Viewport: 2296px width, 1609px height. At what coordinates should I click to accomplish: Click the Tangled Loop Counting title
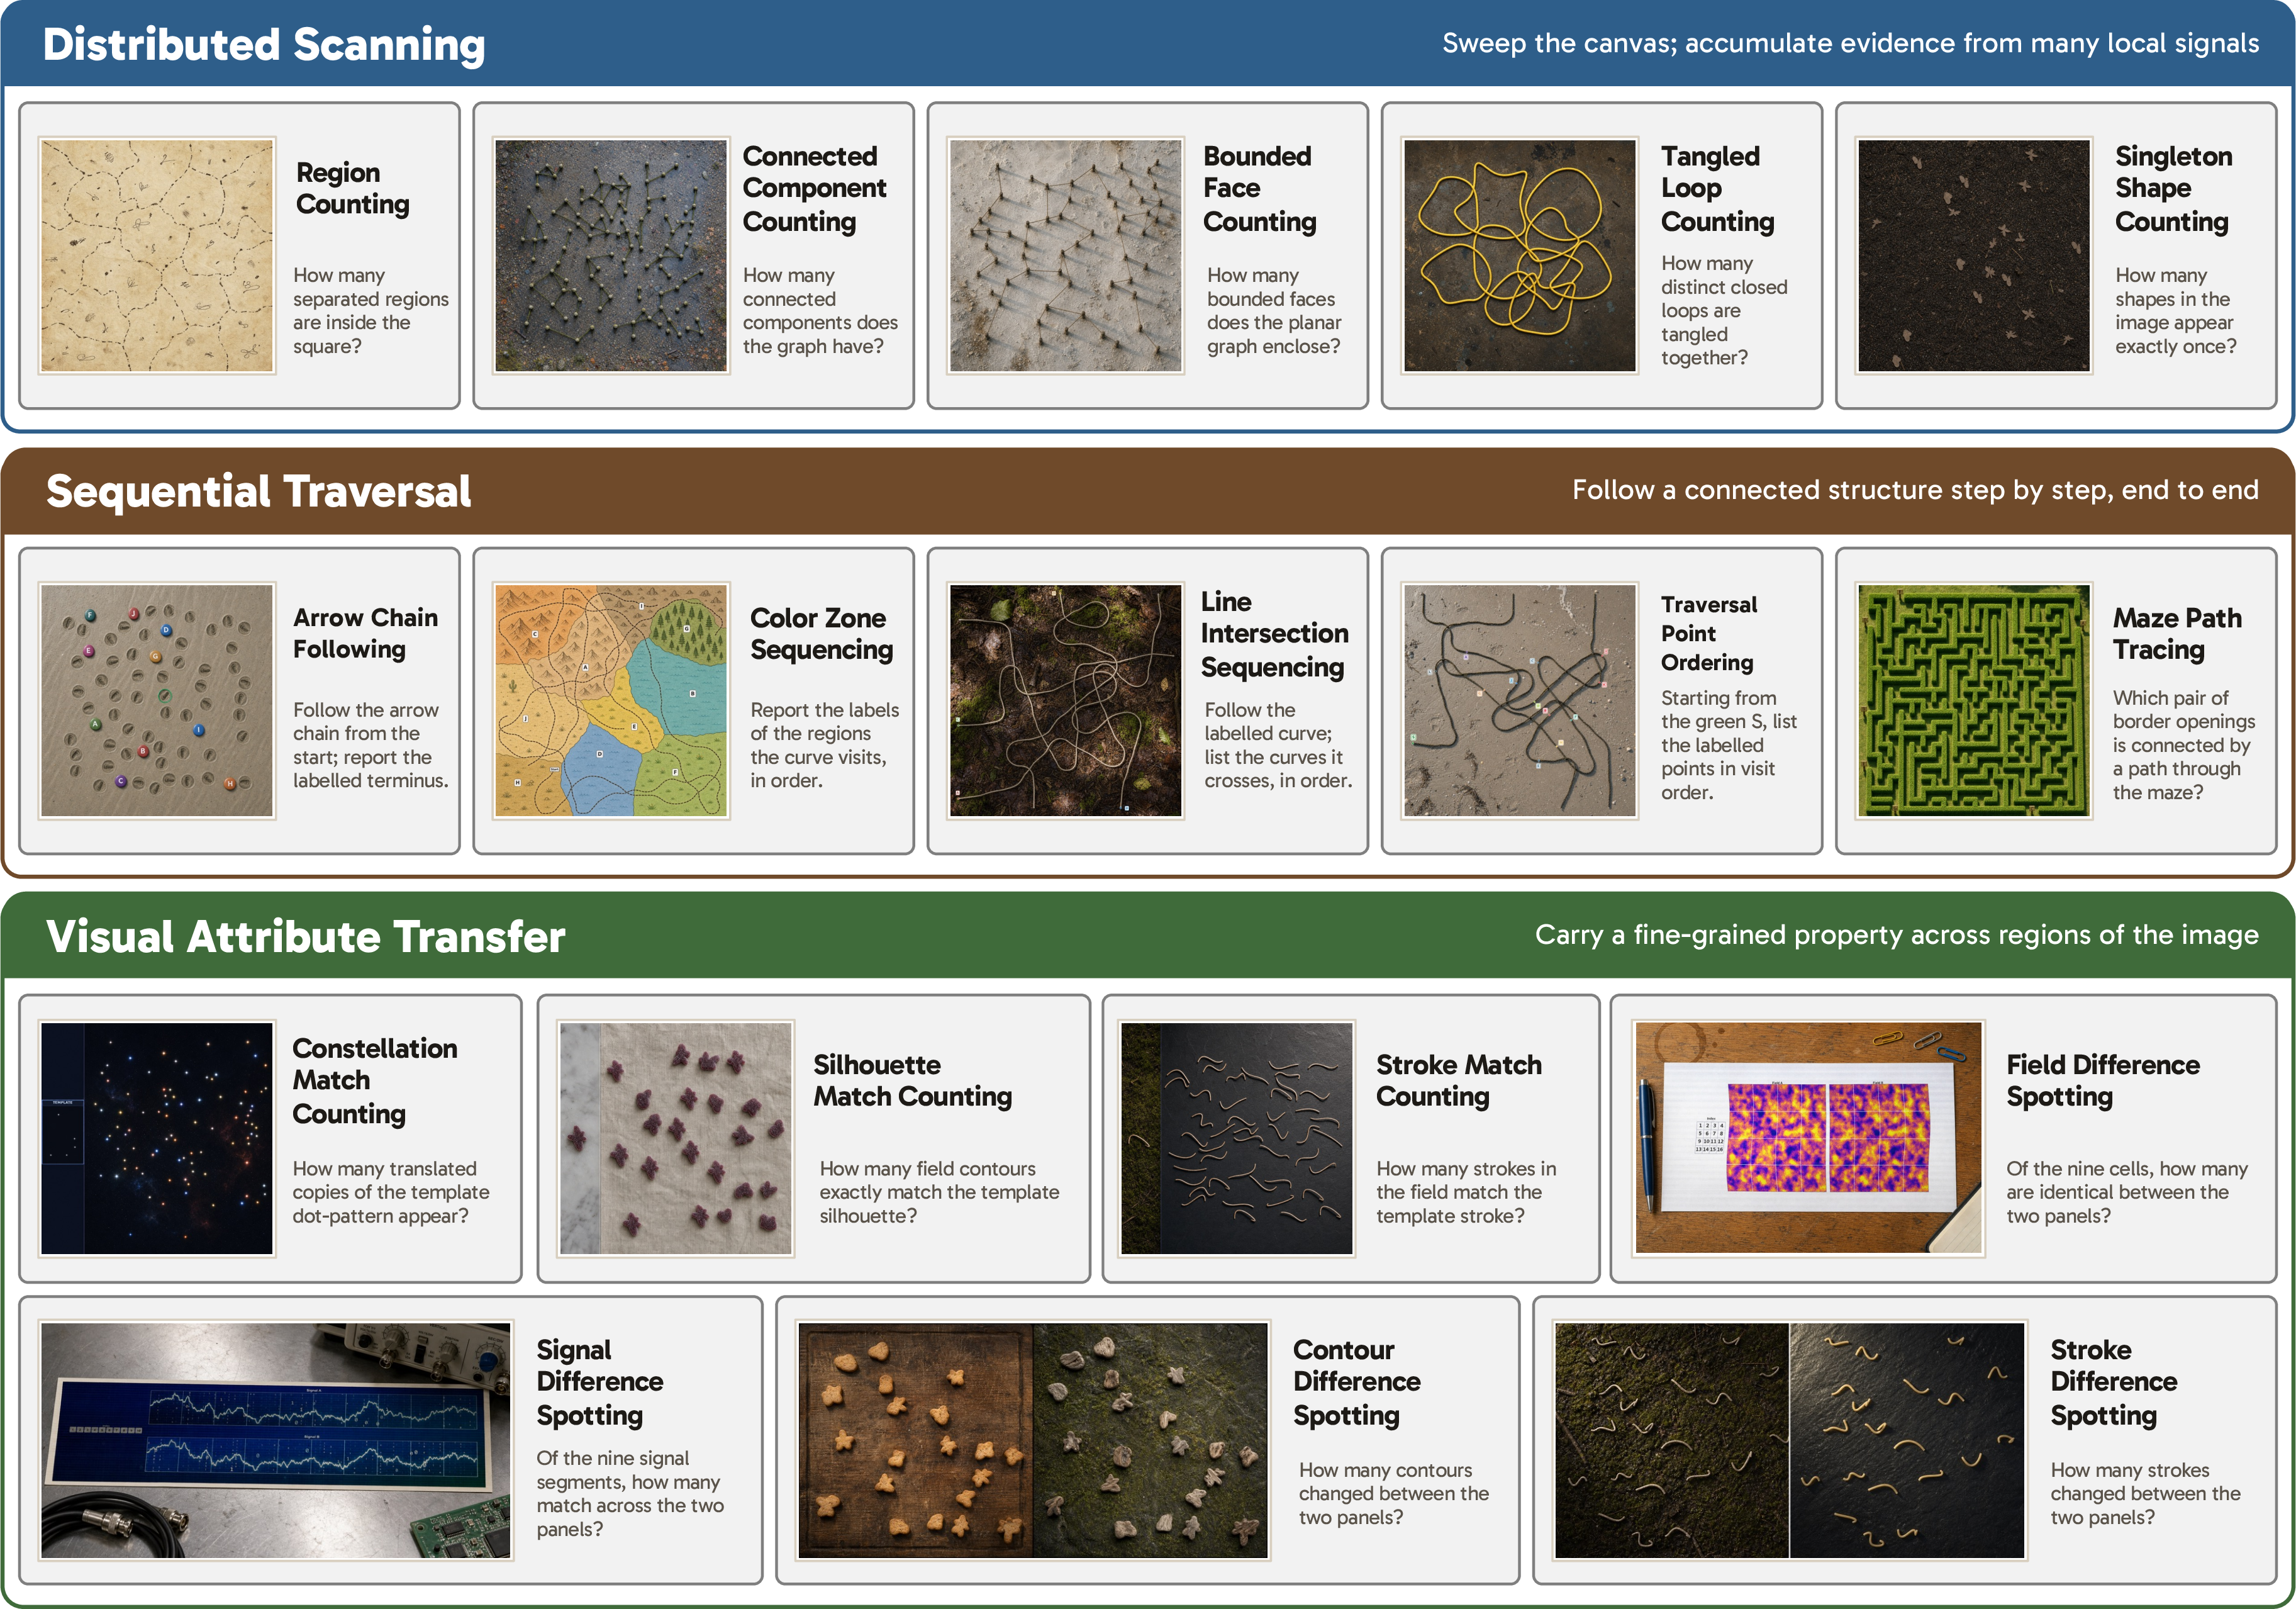1717,188
